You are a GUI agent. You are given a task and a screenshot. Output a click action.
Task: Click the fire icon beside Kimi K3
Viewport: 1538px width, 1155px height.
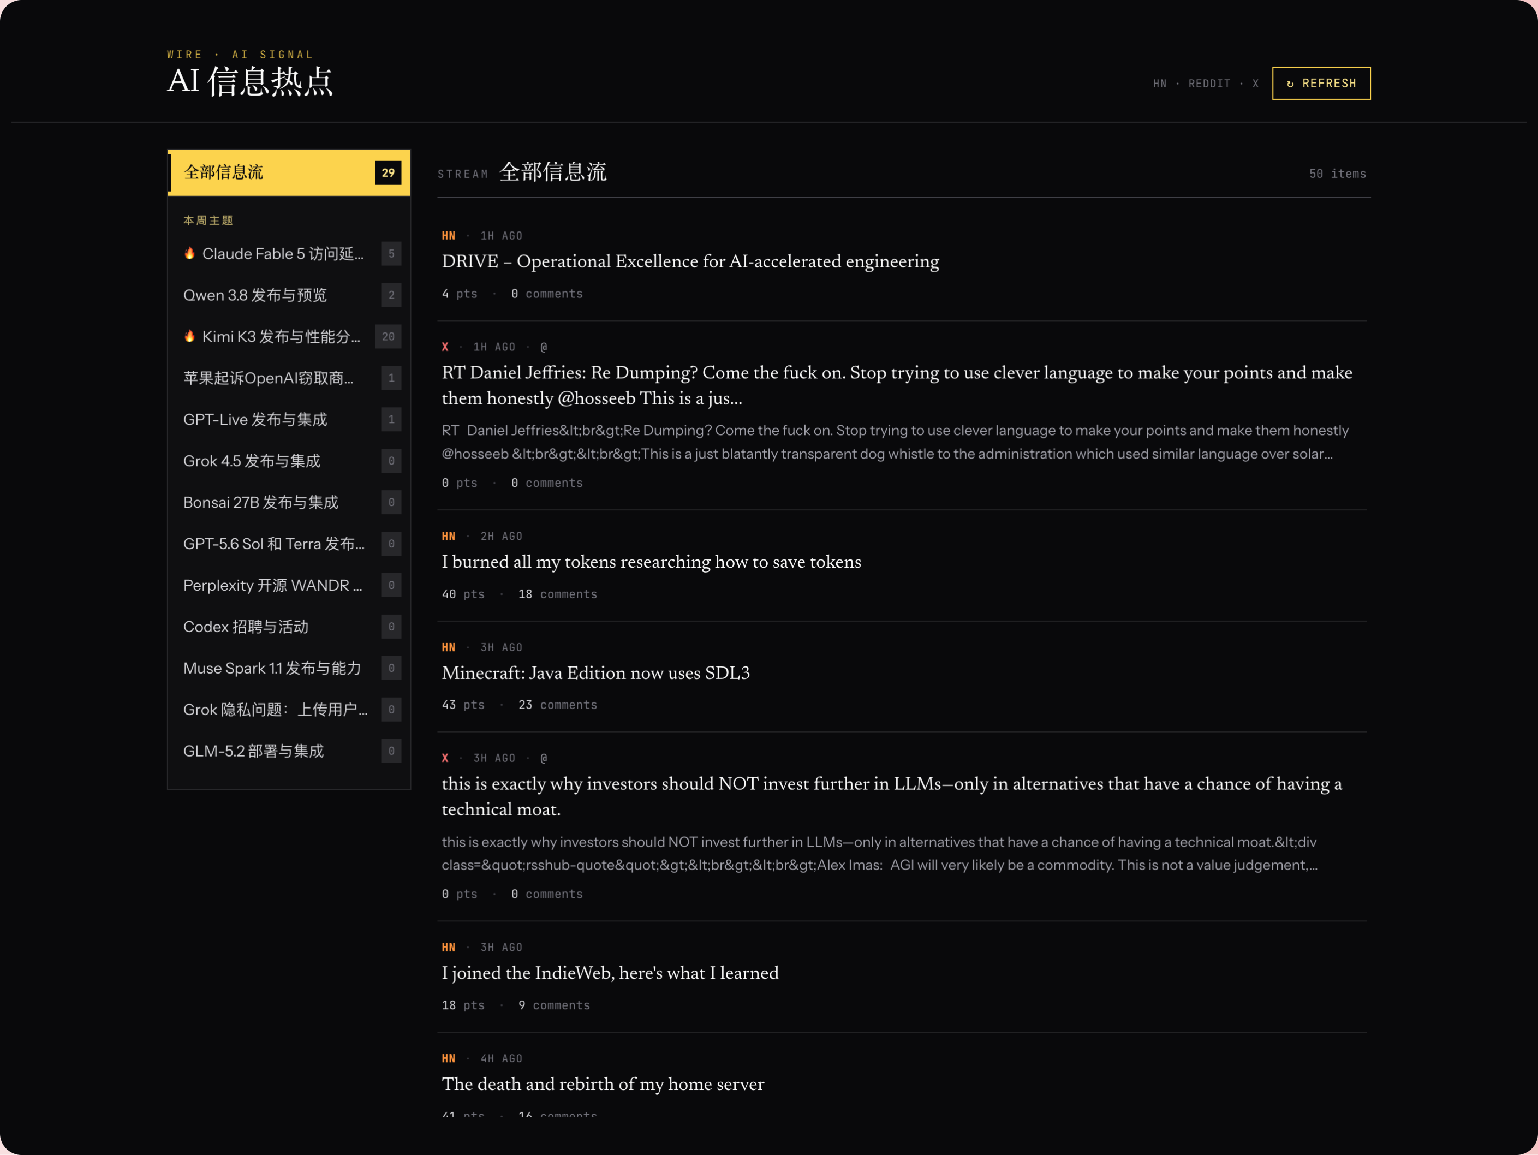pyautogui.click(x=189, y=336)
